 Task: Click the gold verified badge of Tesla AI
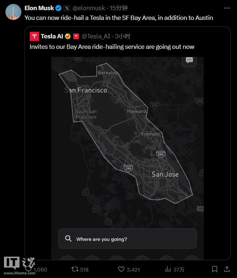click(x=68, y=36)
